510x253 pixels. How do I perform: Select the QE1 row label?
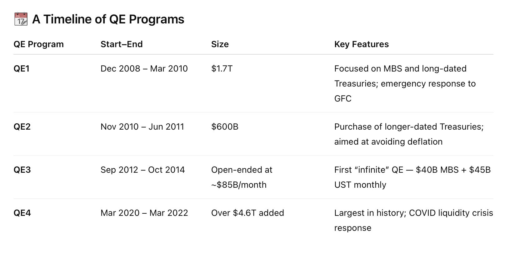click(22, 69)
